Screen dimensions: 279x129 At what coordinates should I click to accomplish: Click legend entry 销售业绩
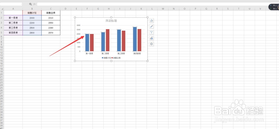click(116, 58)
